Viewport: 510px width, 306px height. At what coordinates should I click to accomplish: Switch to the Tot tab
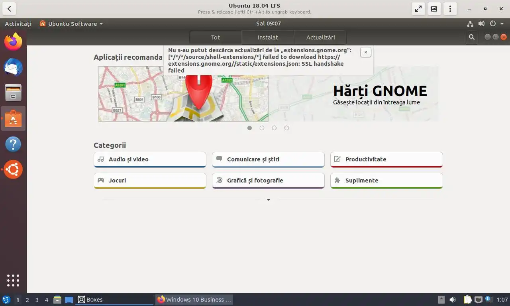215,37
